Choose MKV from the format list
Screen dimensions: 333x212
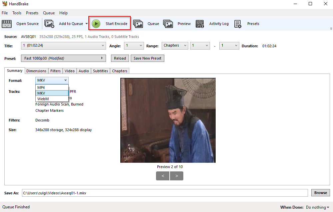click(x=52, y=93)
